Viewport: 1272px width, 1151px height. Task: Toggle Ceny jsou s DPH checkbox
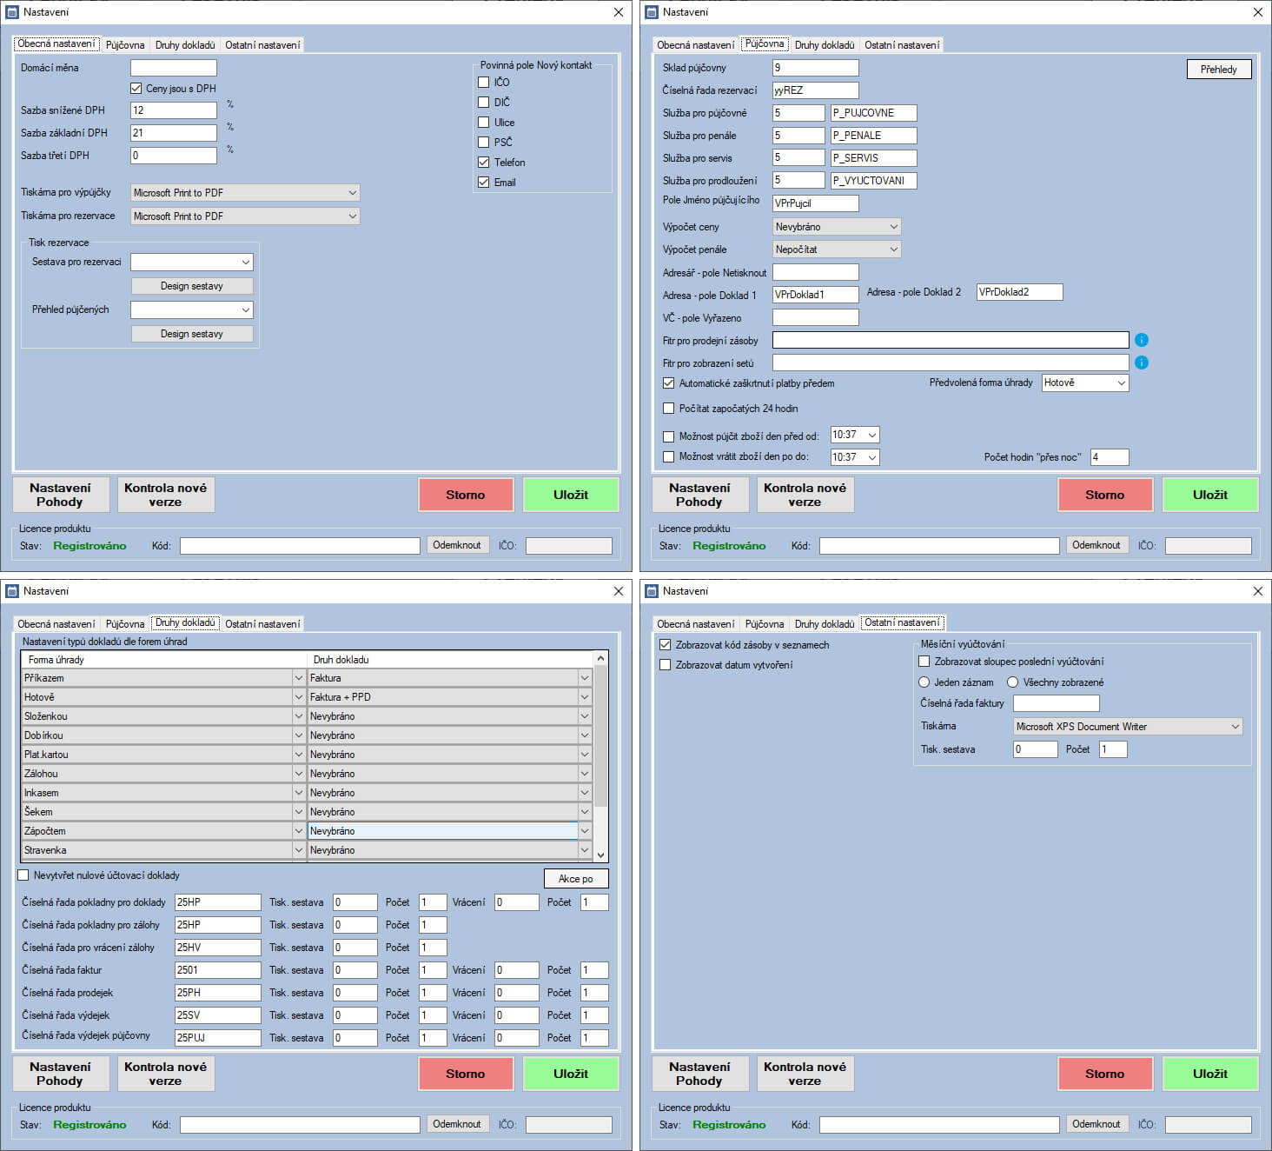136,88
